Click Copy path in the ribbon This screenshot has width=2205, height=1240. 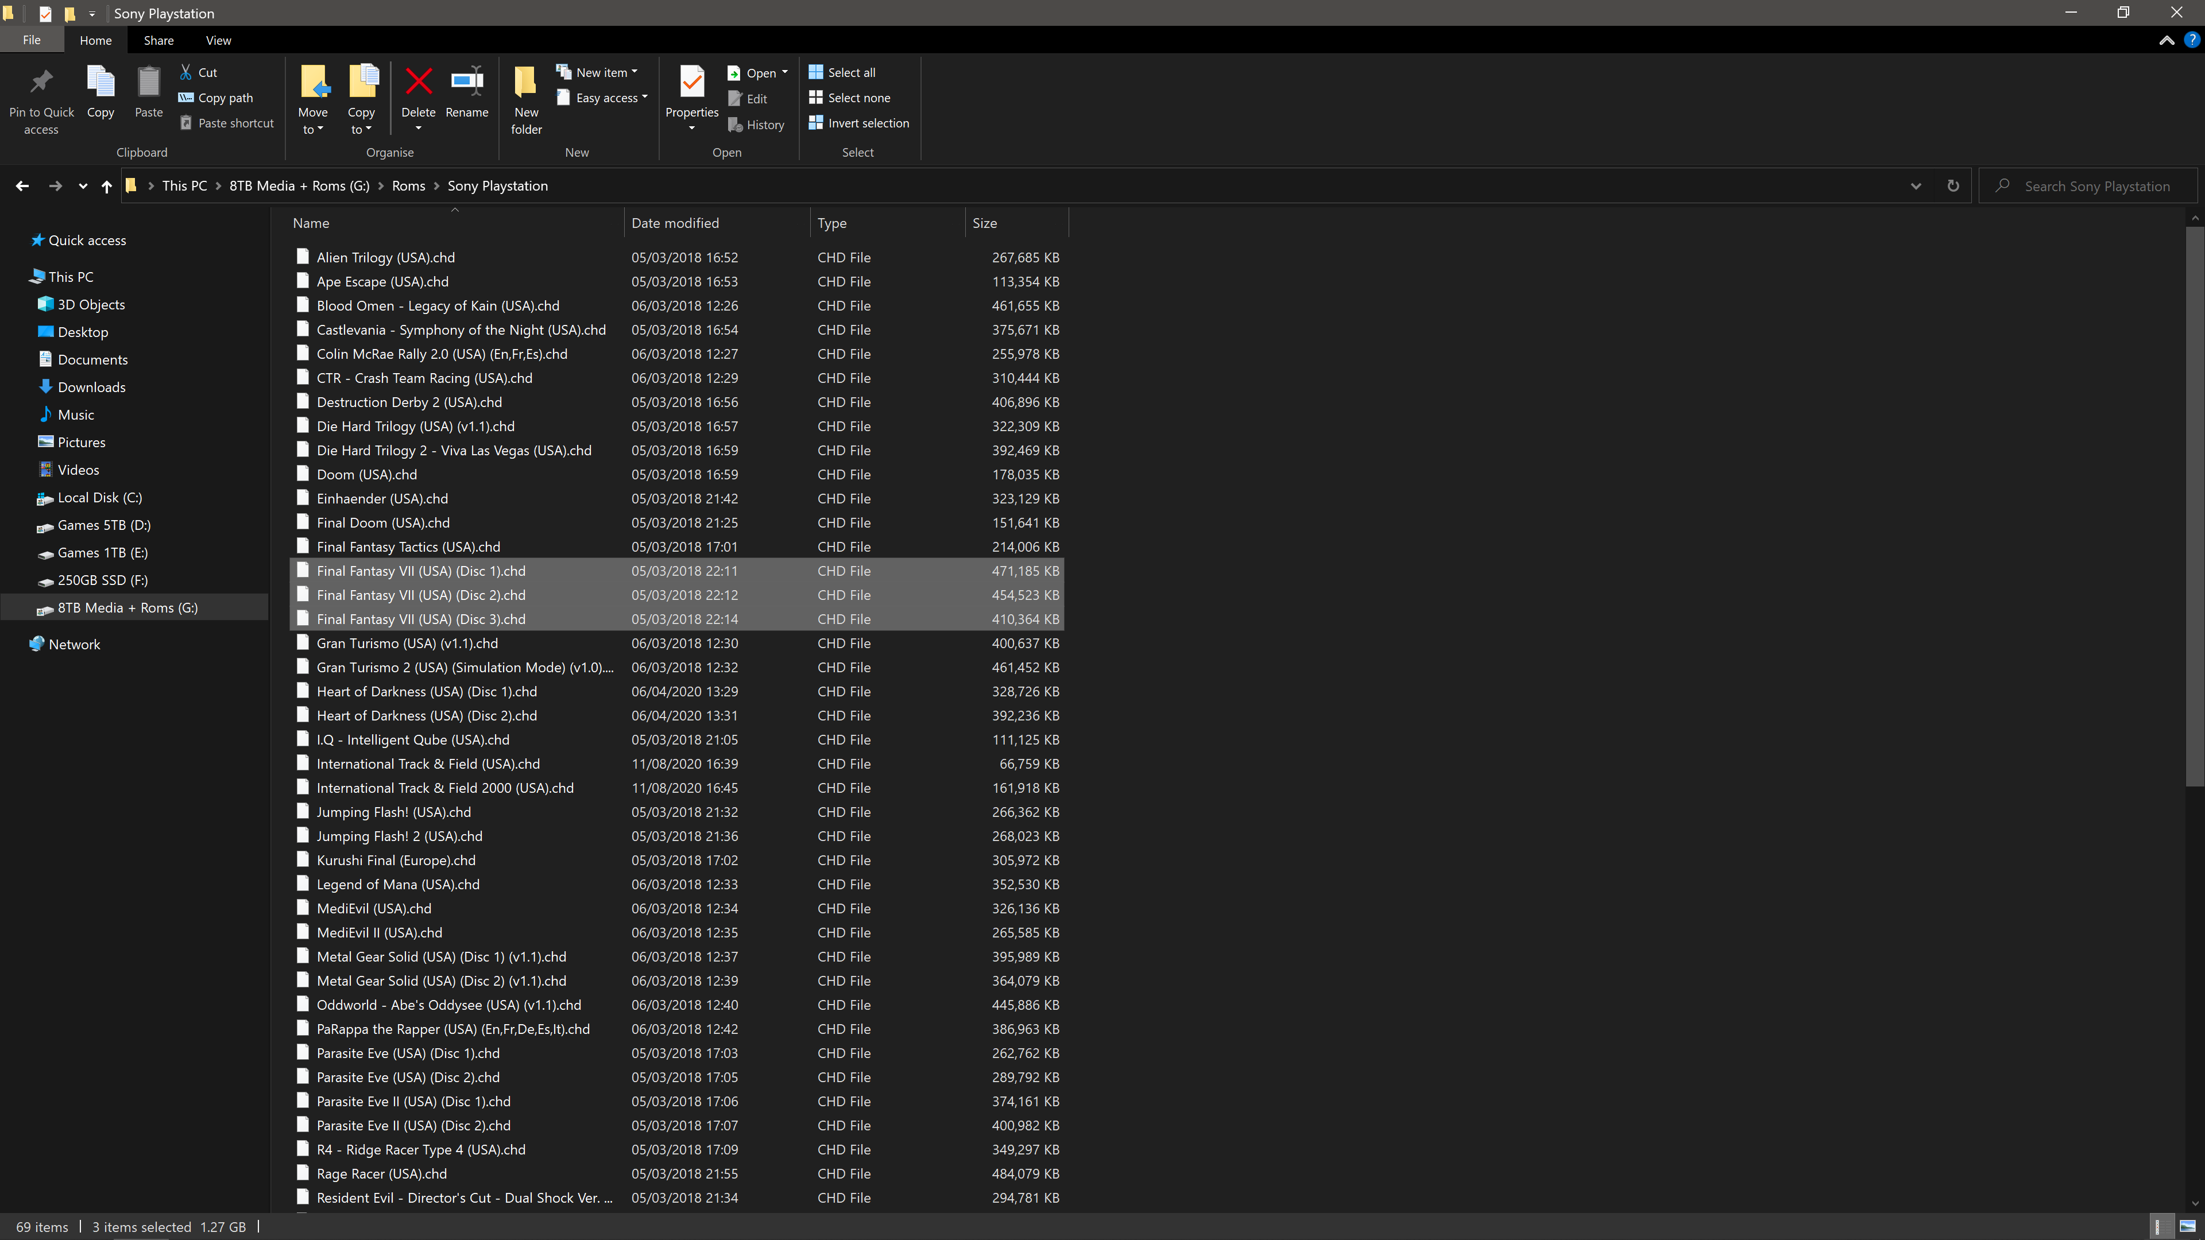(216, 98)
